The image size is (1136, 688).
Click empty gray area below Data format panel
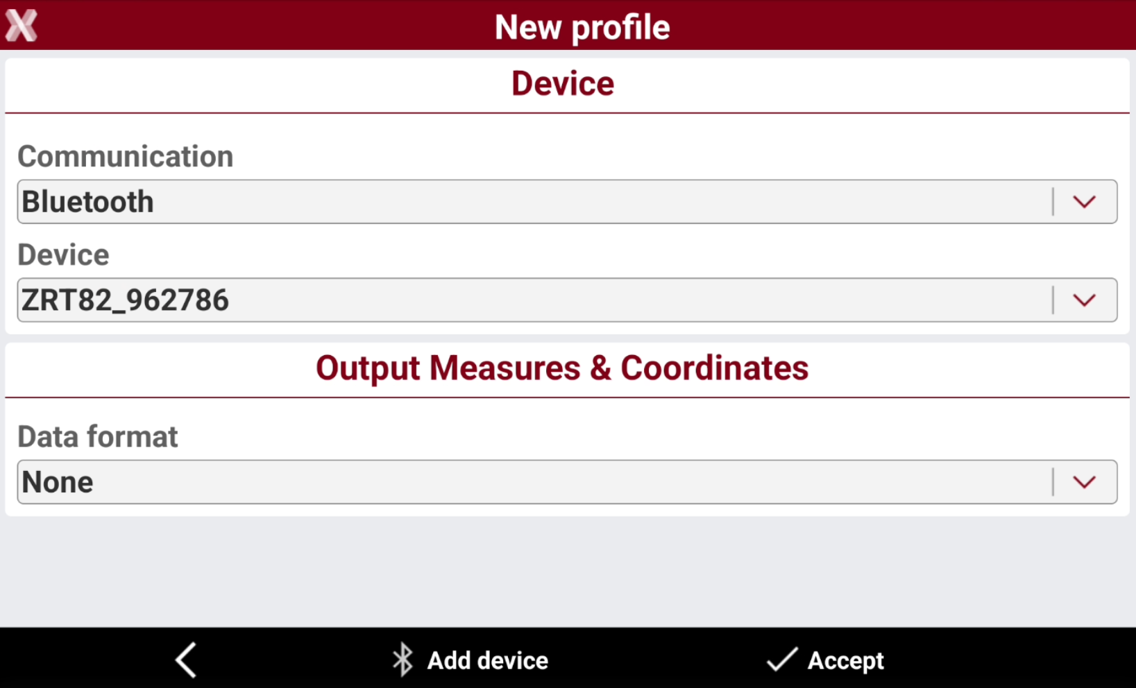[x=567, y=572]
